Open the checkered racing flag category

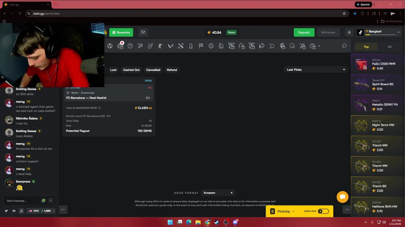201,46
